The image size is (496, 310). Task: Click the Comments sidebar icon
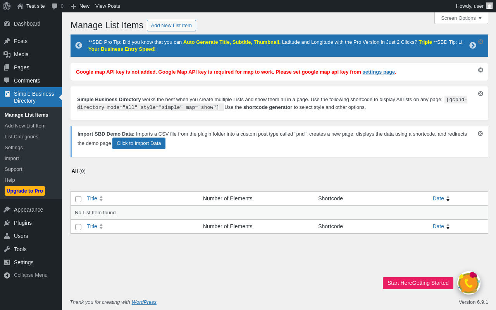(x=7, y=81)
